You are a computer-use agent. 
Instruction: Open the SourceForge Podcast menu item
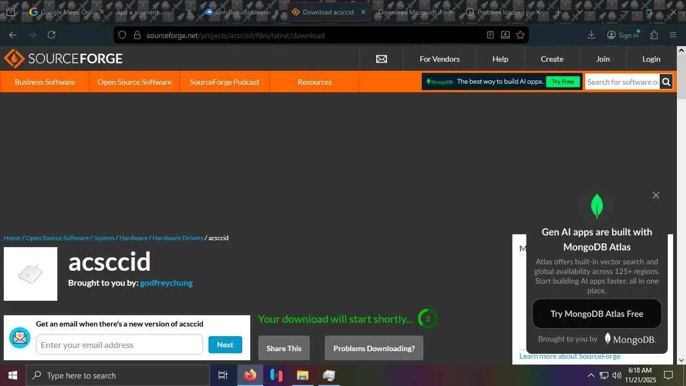coord(225,82)
